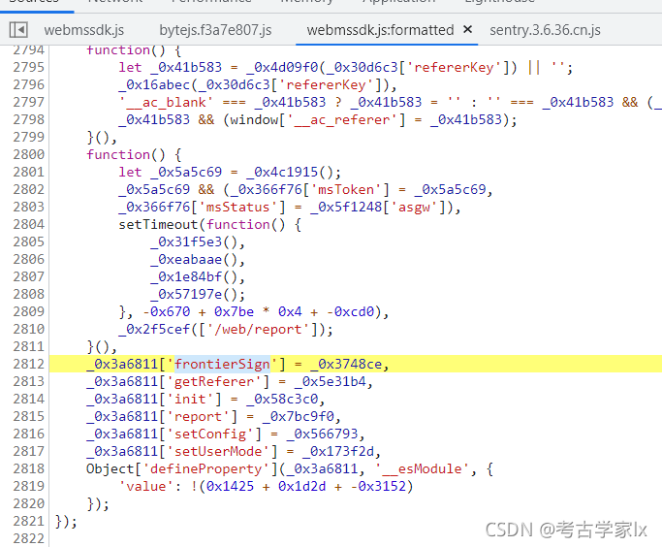Click the setTimeout call

coord(158,224)
